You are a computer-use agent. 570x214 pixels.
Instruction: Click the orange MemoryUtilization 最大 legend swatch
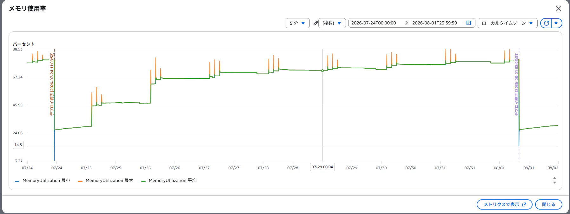(x=80, y=181)
